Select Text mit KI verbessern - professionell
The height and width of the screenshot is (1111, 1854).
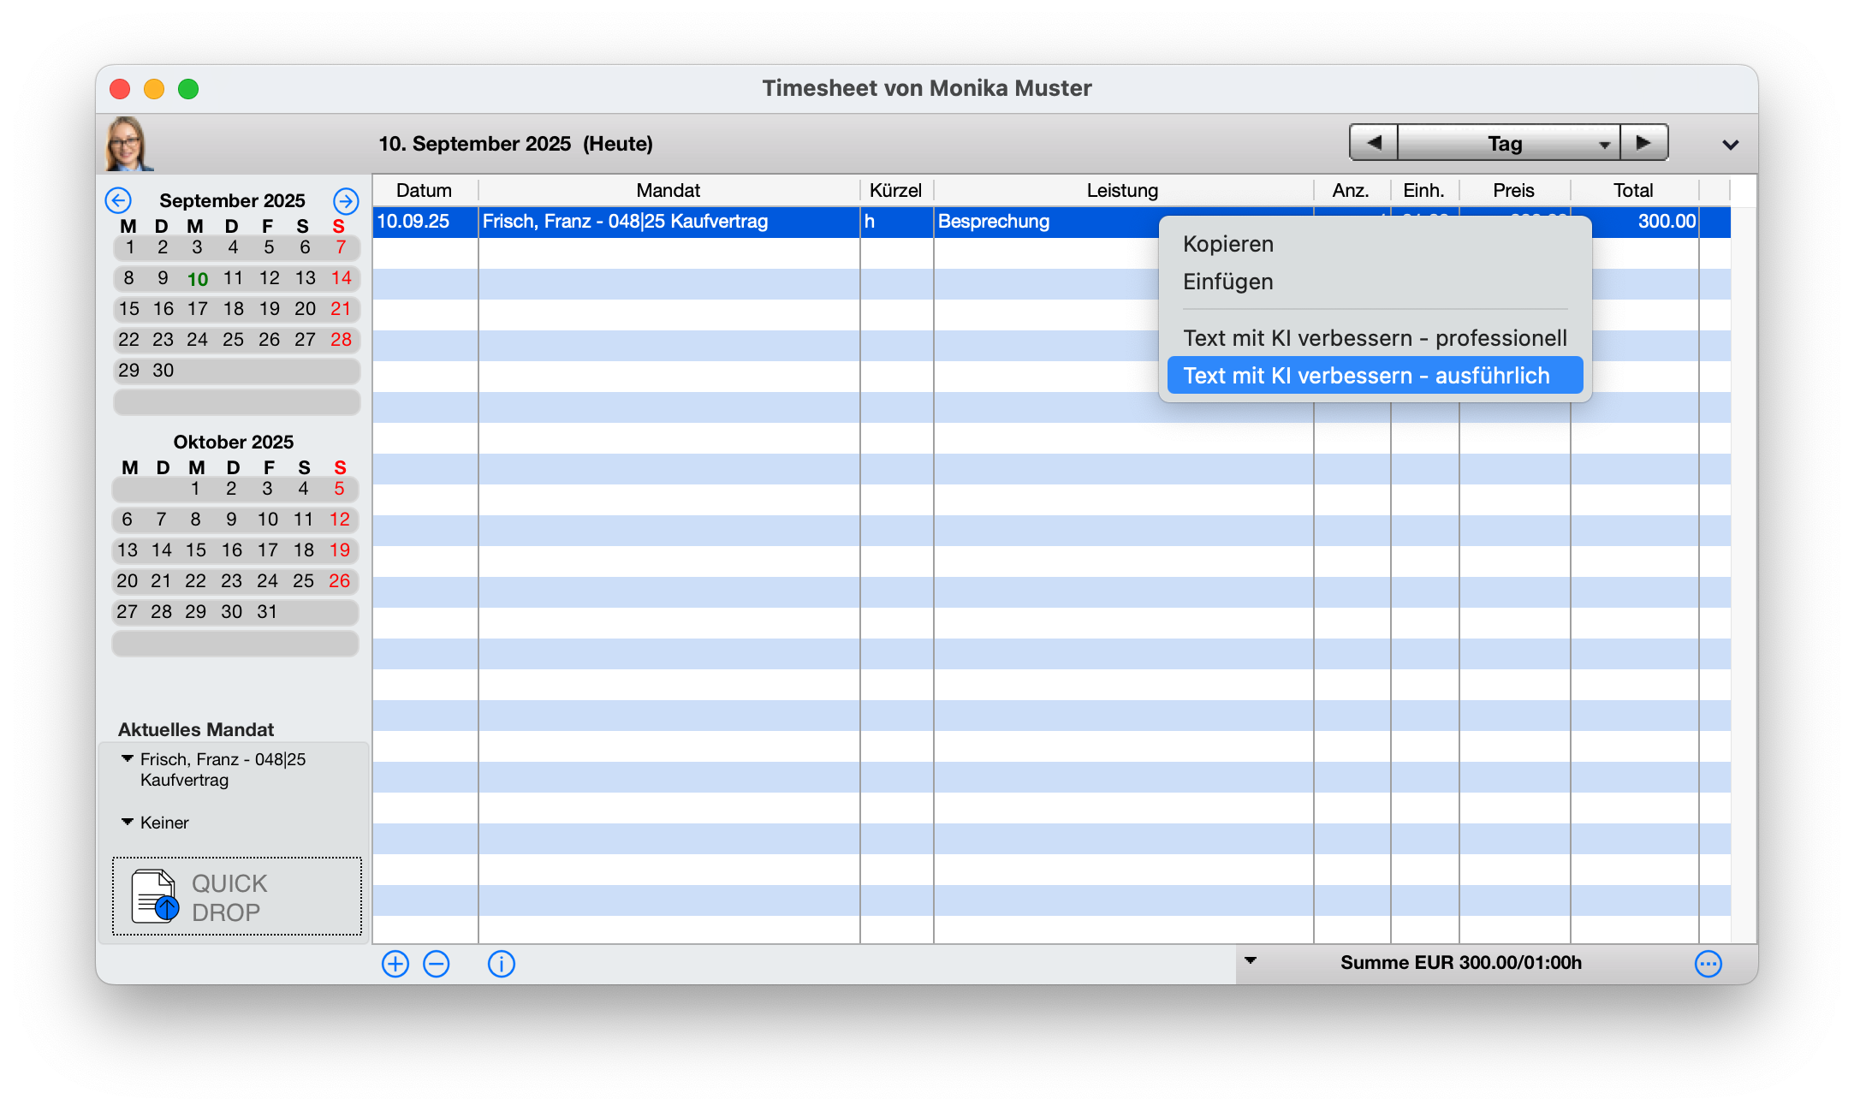[1375, 338]
